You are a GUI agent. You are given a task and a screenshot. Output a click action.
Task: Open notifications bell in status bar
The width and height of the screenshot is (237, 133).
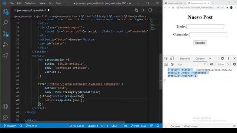(x=158, y=126)
